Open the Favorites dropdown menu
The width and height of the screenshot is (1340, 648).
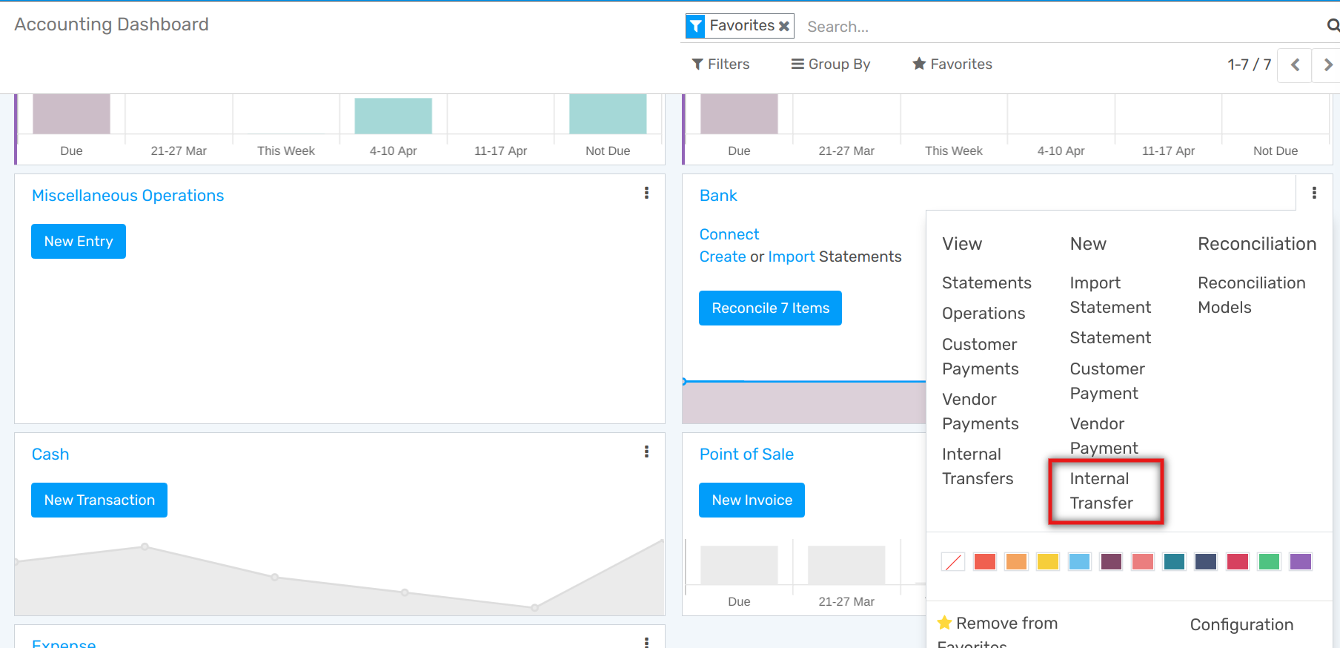click(952, 65)
